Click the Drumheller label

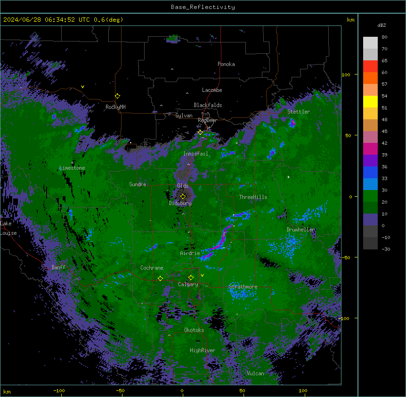click(x=300, y=230)
